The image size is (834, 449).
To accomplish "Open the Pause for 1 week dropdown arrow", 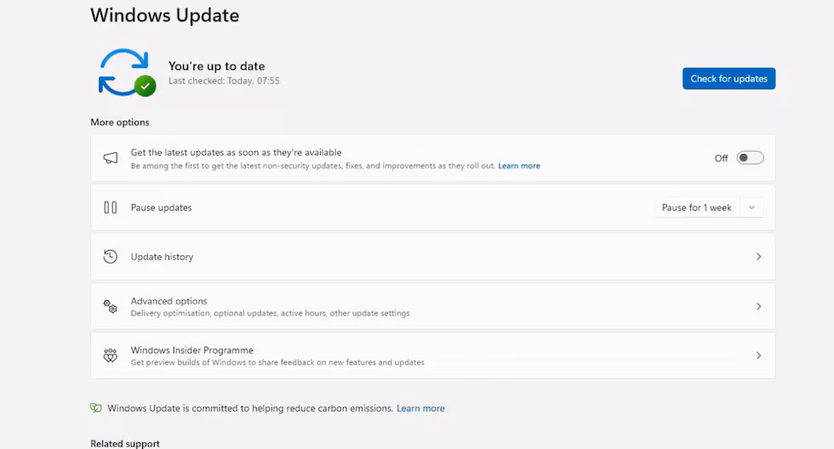I will (751, 207).
